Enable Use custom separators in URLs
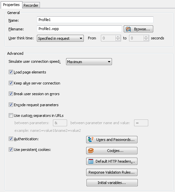Image resolution: width=175 pixels, height=192 pixels. [x=11, y=116]
